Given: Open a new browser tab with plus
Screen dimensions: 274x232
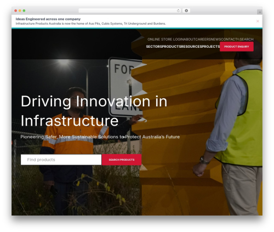Looking at the screenshot, I should point(260,12).
